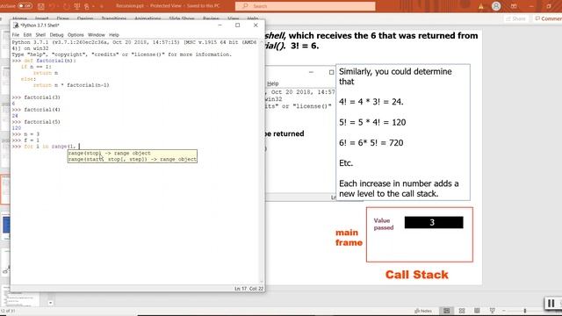Click the '6! = 6* 5! = 720' text
This screenshot has width=562, height=316.
point(371,142)
